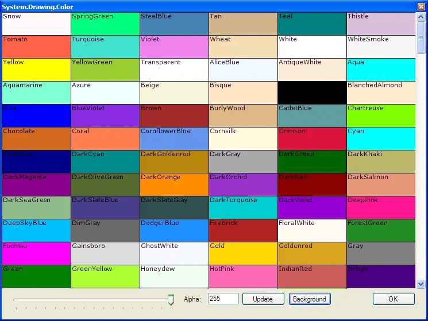Viewport: 428px width, 321px height.
Task: Pick the Thistle swatch
Action: click(x=381, y=24)
